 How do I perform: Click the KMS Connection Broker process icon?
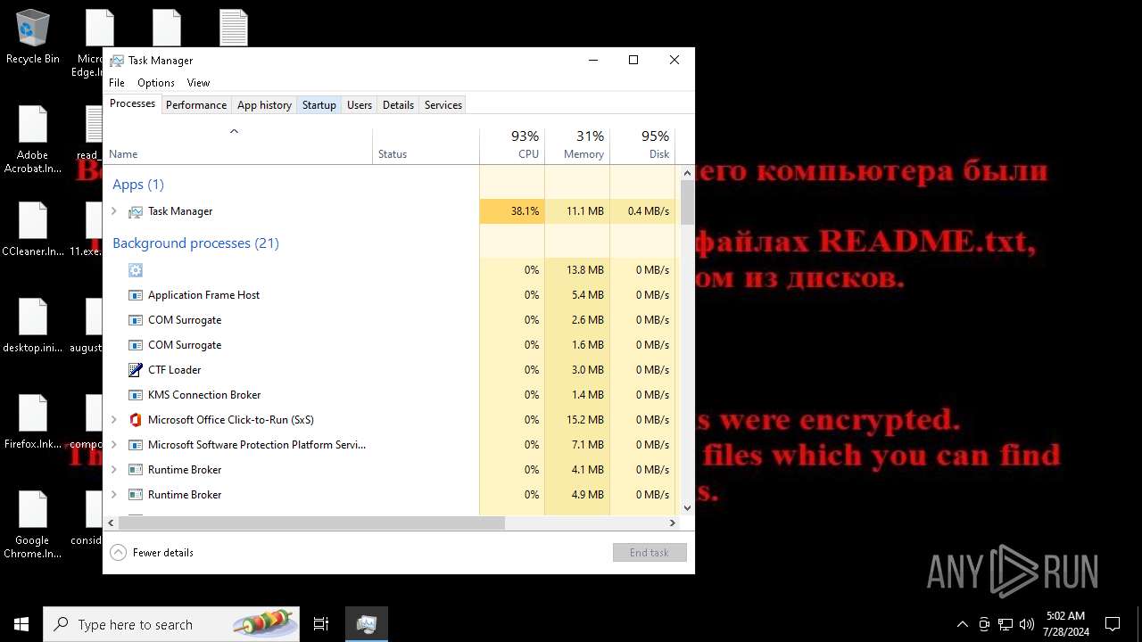[x=136, y=395]
